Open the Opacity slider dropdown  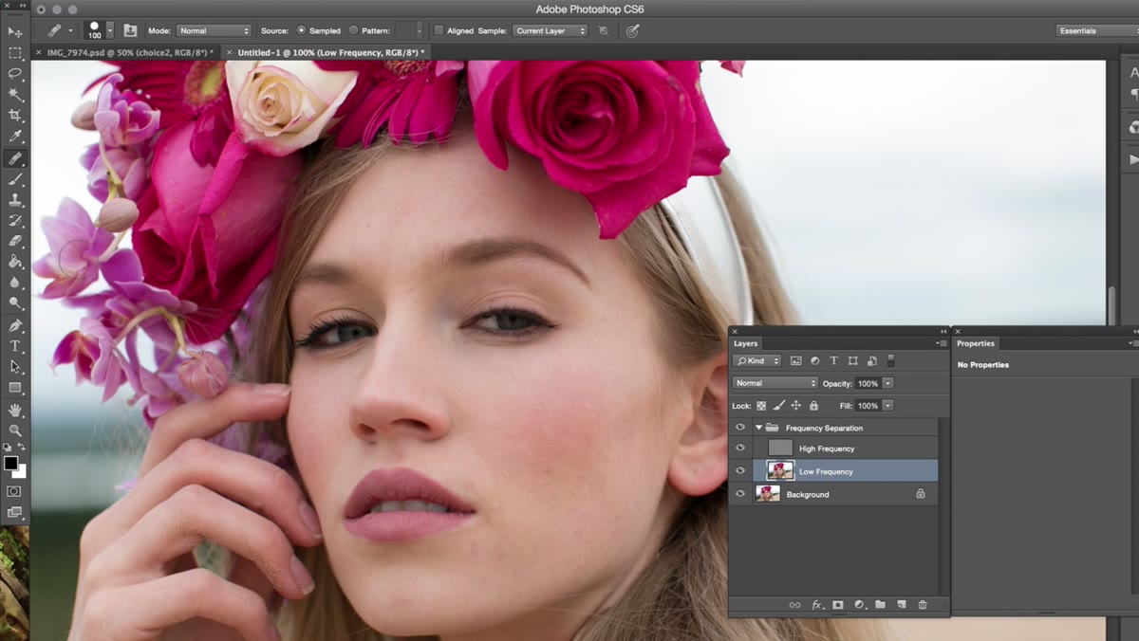(887, 383)
